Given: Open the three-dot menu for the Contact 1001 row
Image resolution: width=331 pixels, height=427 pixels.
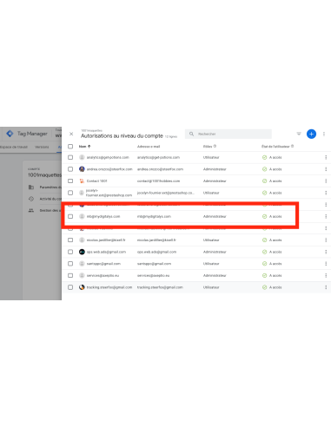Looking at the screenshot, I should pyautogui.click(x=326, y=181).
